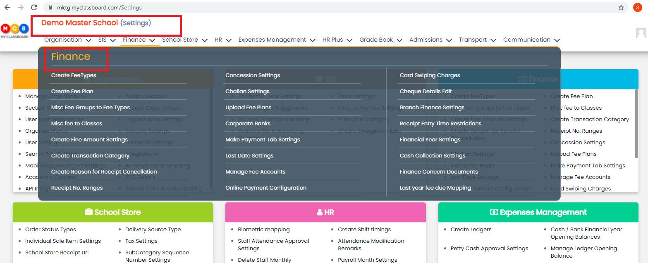
Task: Select Finance Concern Documents menu item
Action: coord(439,172)
